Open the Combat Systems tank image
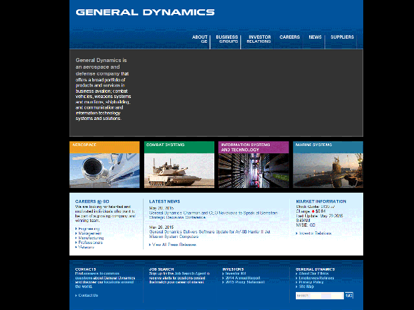The image size is (414, 310). (179, 171)
